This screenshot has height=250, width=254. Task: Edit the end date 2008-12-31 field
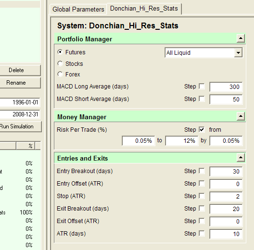20,114
